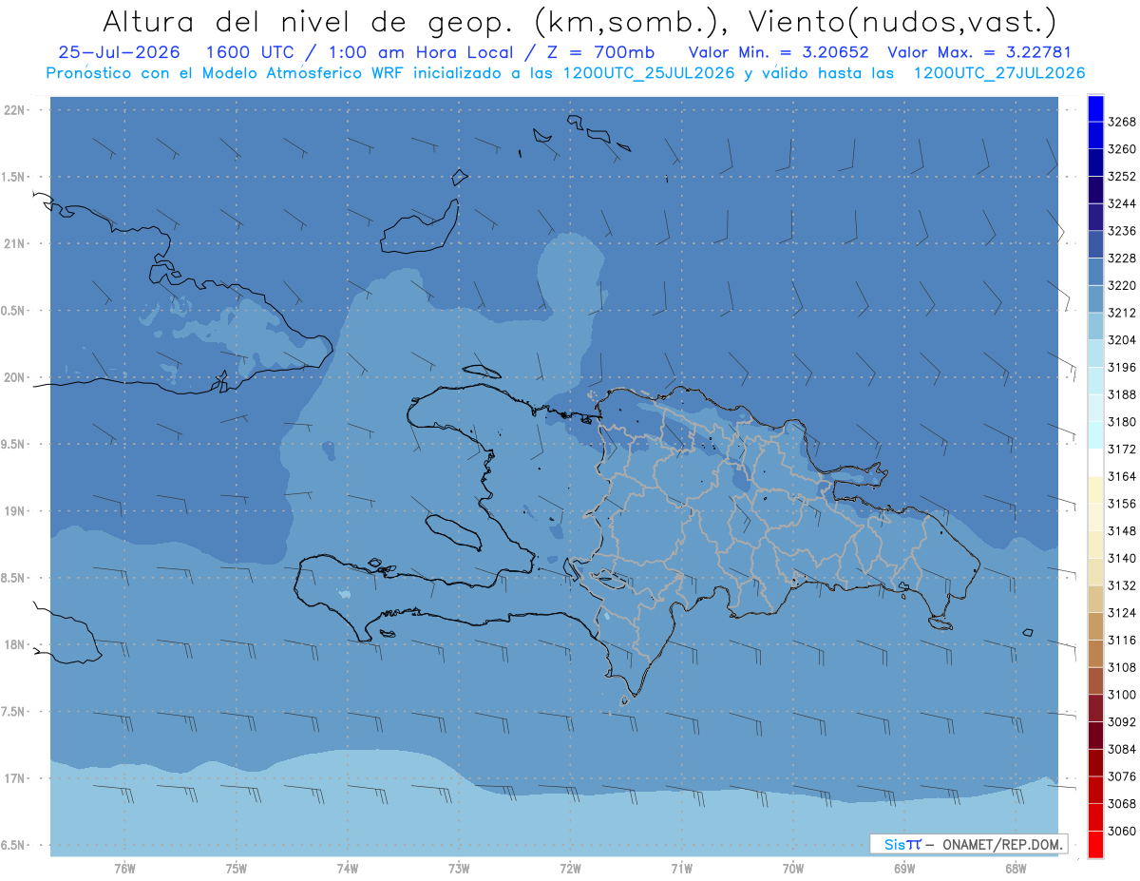Click the '3180' color bar label
This screenshot has height=881, width=1140.
pos(1122,422)
